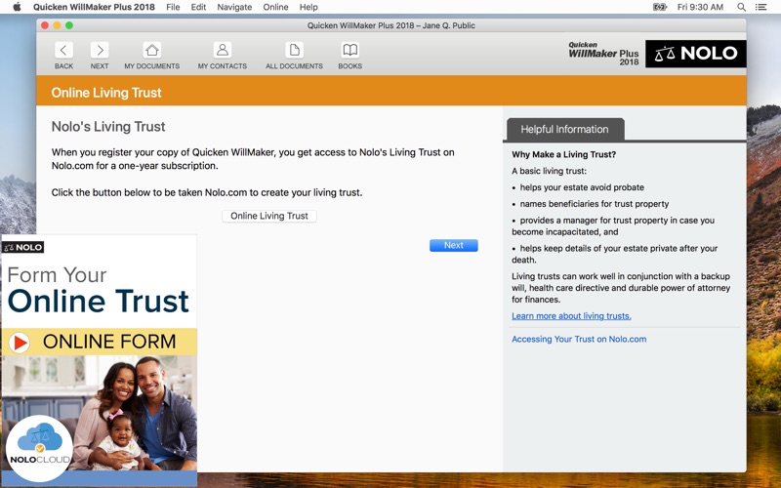Open 'Accessing Your Trust on Nolo.com' link
781x488 pixels.
point(579,339)
